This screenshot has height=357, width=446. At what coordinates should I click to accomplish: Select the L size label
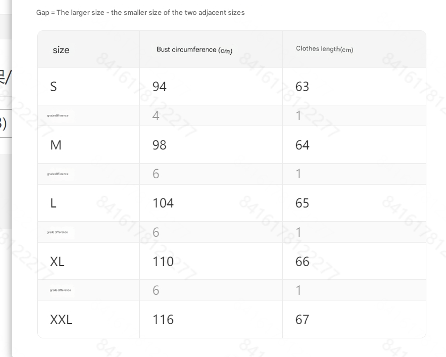point(53,203)
